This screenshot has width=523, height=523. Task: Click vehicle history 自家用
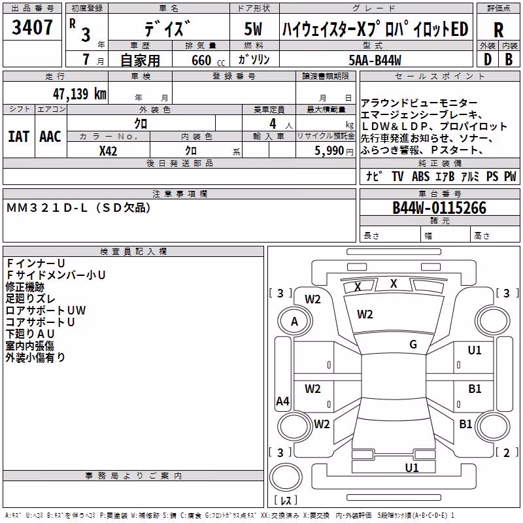pos(140,60)
